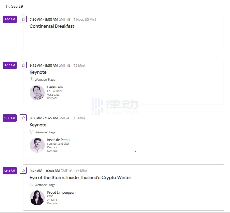Click the Proud Limpongpan speaker name
230x213 pixels.
(61, 193)
